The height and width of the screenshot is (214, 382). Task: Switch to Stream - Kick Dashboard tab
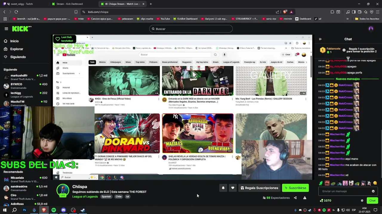coord(73,4)
